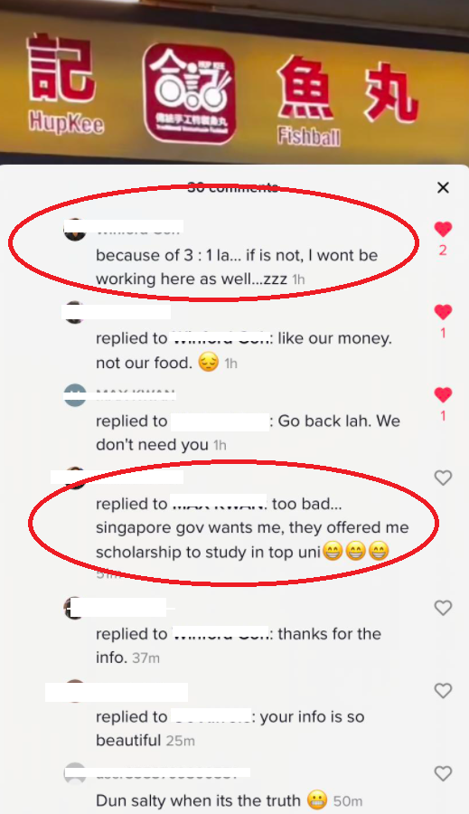
Task: Like the 'your info is so beautiful' reply
Action: pyautogui.click(x=443, y=690)
